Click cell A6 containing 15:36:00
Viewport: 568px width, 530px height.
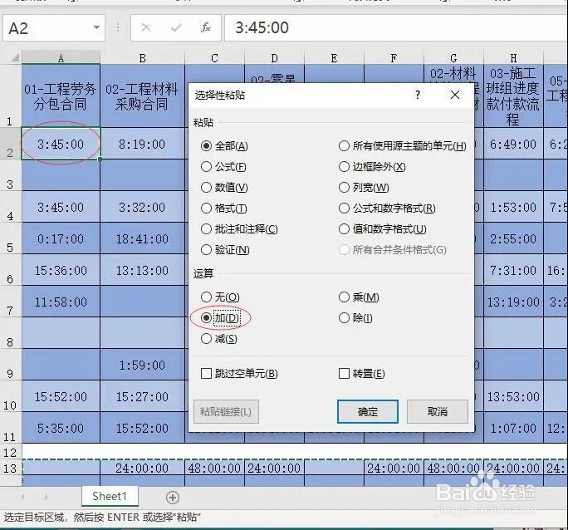[x=61, y=270]
